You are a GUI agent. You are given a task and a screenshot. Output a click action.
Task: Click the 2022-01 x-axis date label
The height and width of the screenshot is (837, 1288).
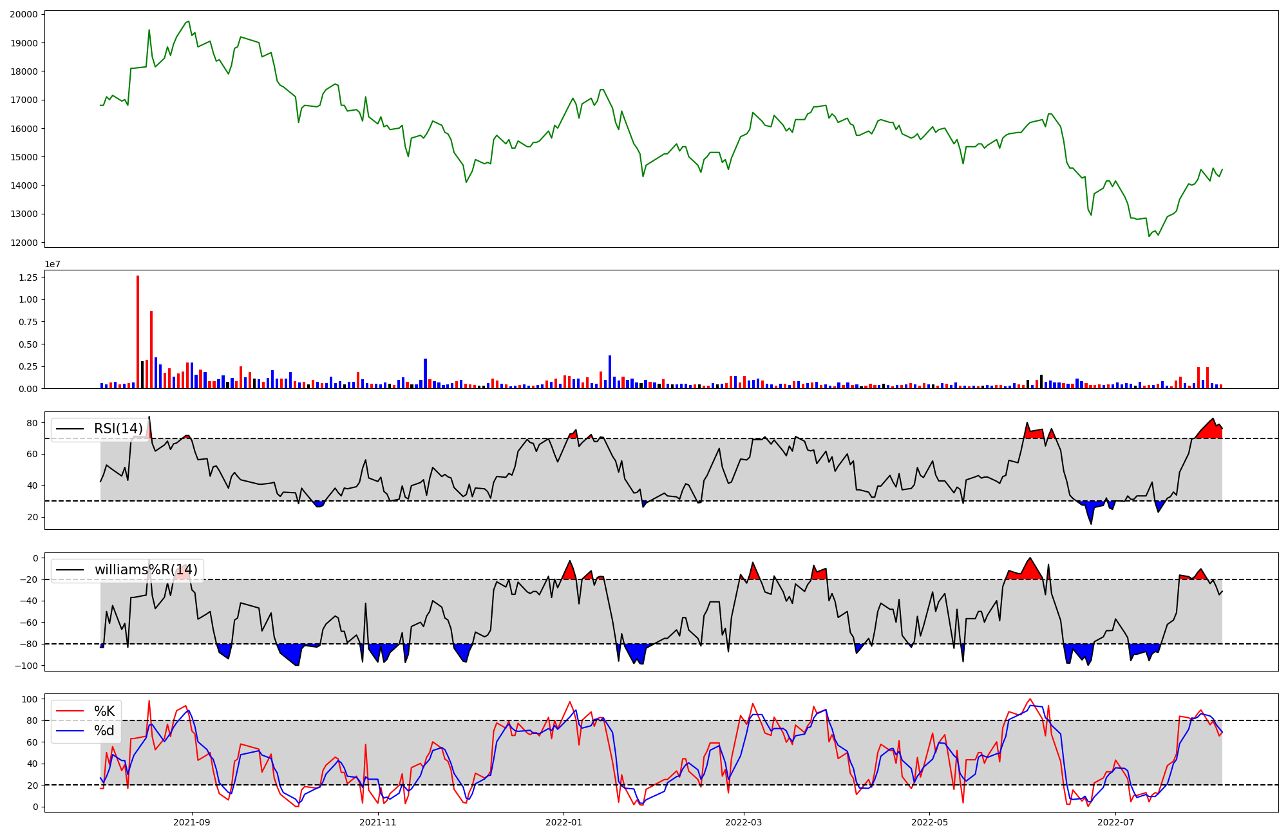[564, 822]
